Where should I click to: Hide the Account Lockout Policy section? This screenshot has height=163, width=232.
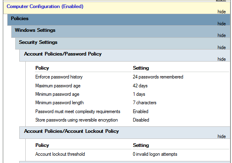(x=222, y=136)
